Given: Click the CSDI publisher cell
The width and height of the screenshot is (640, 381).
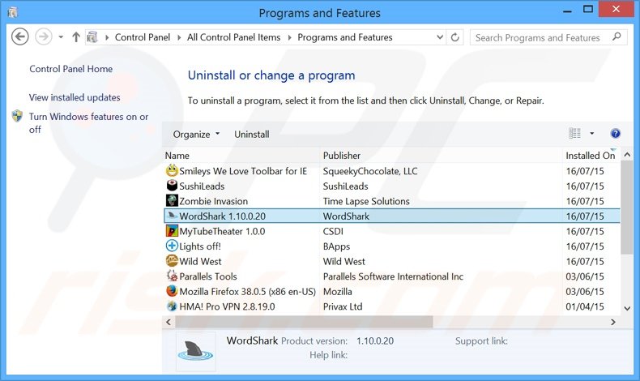Looking at the screenshot, I should point(333,232).
